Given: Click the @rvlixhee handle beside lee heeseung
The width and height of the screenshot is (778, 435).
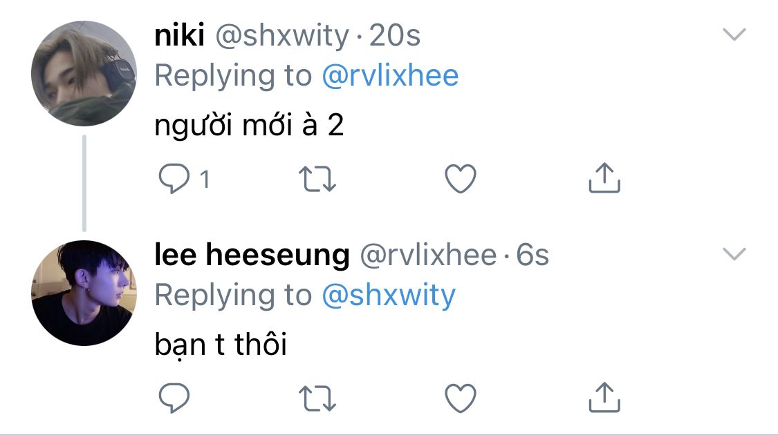Looking at the screenshot, I should pos(428,255).
